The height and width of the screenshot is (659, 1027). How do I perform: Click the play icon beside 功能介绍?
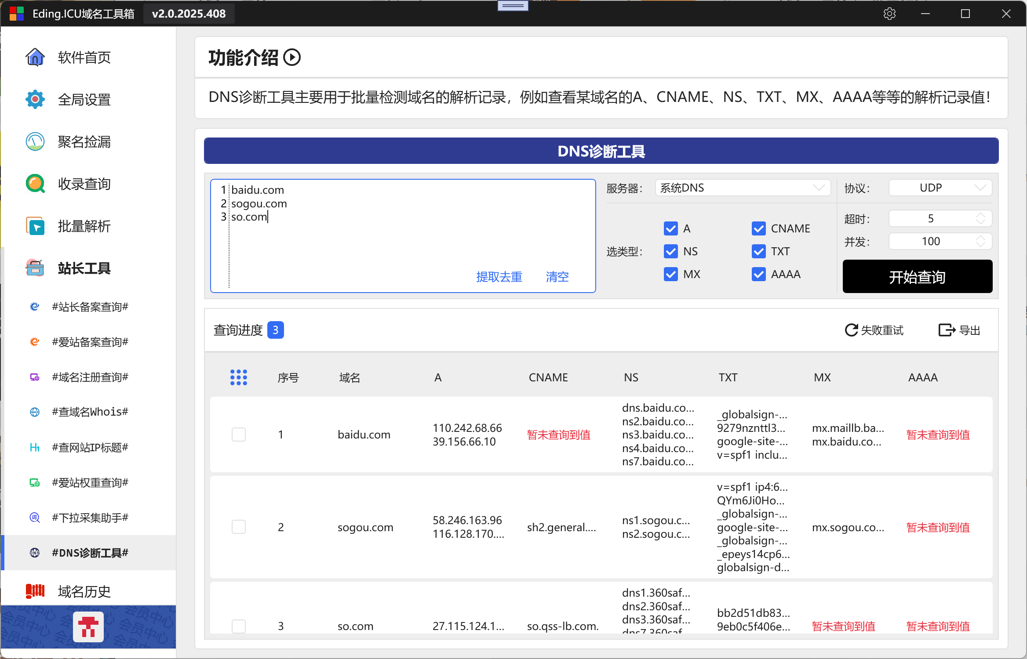click(291, 57)
